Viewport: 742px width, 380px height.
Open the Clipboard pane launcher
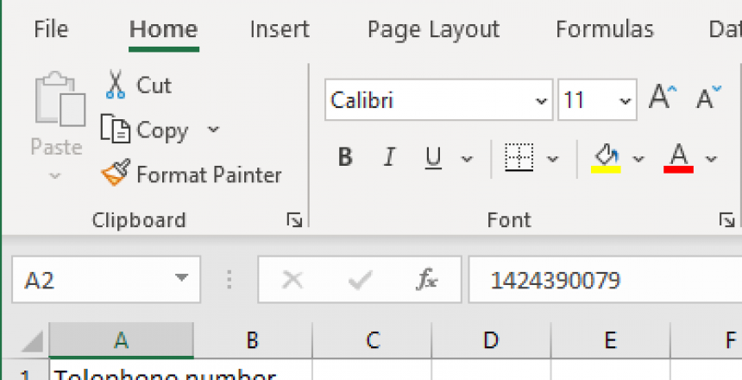pos(294,220)
